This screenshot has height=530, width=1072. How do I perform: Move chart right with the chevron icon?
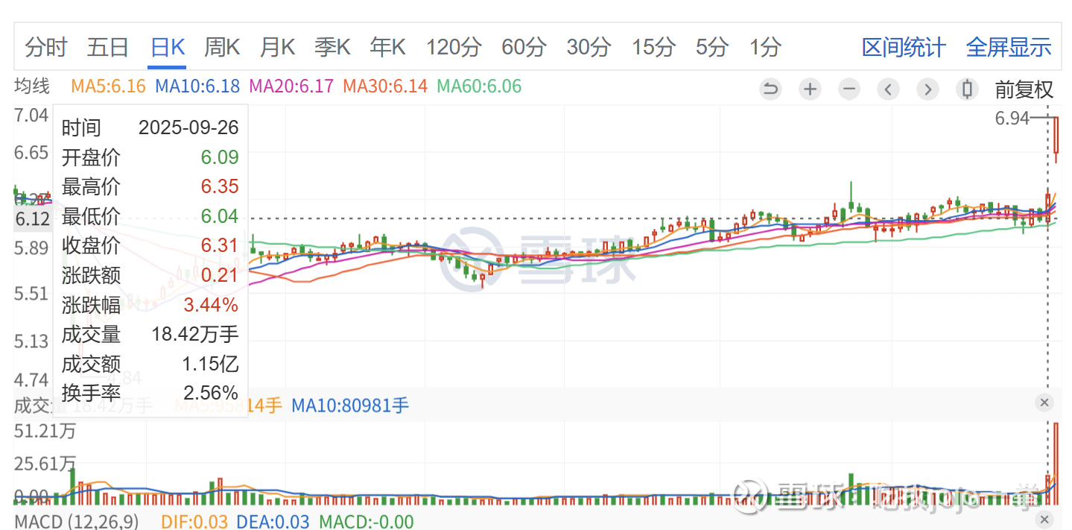(x=927, y=90)
